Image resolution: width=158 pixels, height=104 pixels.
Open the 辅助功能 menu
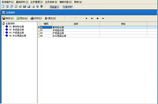[x=66, y=2]
